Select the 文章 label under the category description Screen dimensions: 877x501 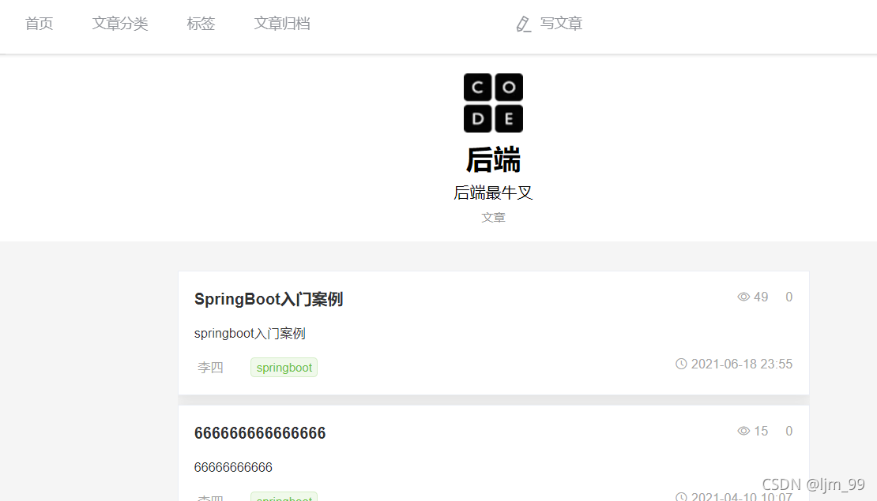click(493, 218)
